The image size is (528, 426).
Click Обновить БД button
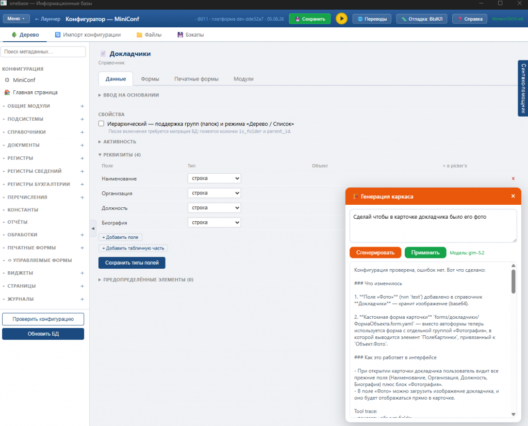point(43,334)
